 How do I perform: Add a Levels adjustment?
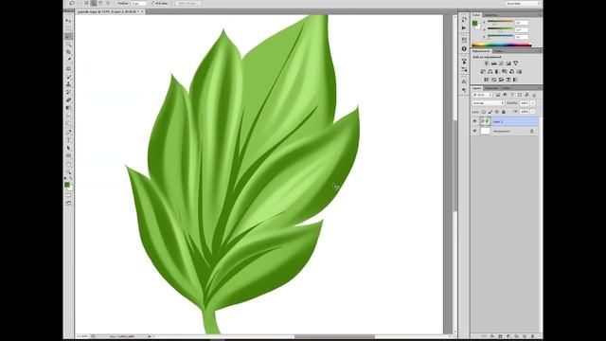[494, 63]
